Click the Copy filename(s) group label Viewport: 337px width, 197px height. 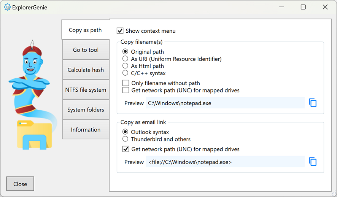(141, 42)
